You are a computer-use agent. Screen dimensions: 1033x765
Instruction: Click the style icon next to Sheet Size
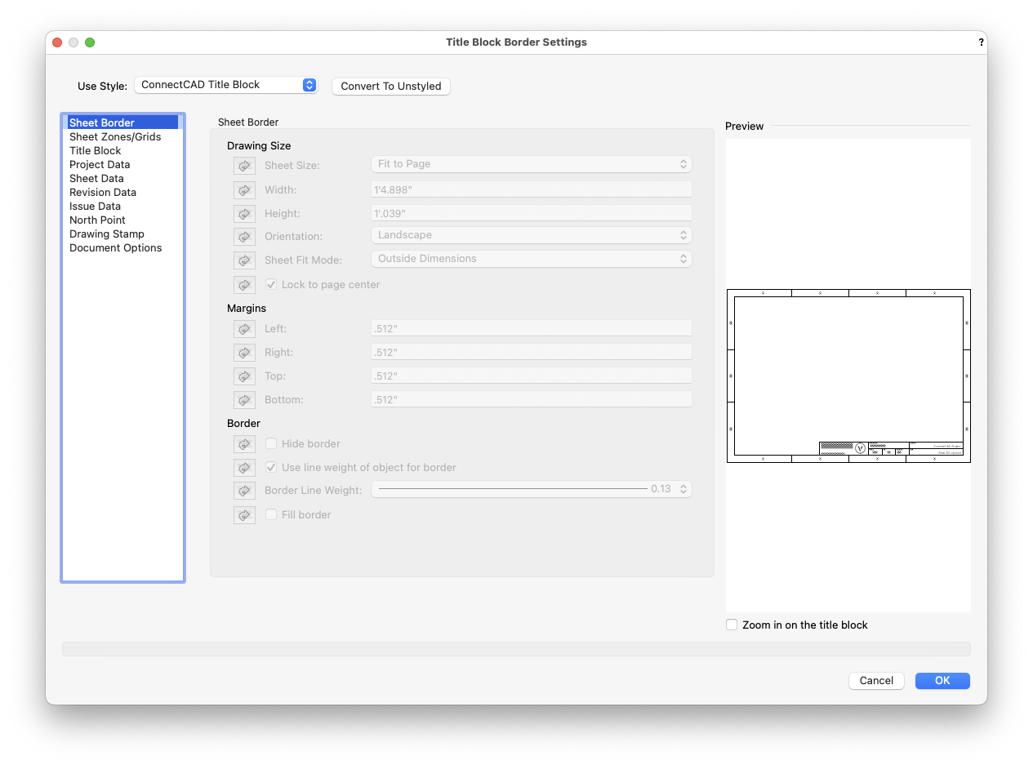click(244, 165)
